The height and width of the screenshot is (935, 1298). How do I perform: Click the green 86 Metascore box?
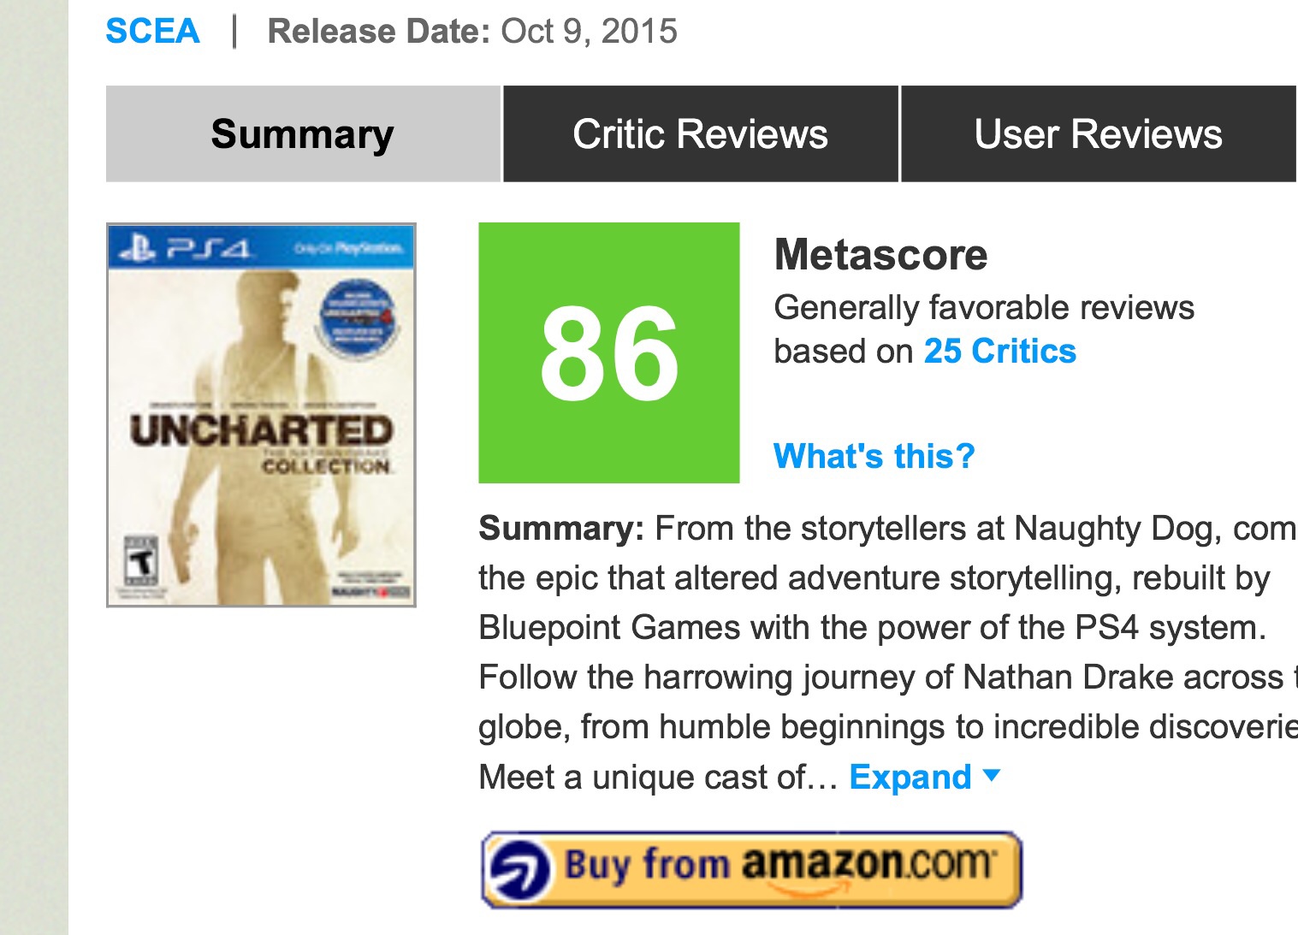(x=609, y=352)
